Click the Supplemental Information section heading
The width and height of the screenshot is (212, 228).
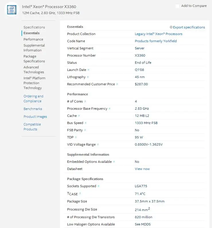point(88,154)
